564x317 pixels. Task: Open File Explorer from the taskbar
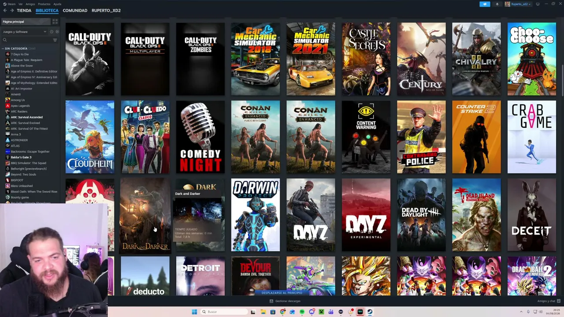pyautogui.click(x=263, y=312)
